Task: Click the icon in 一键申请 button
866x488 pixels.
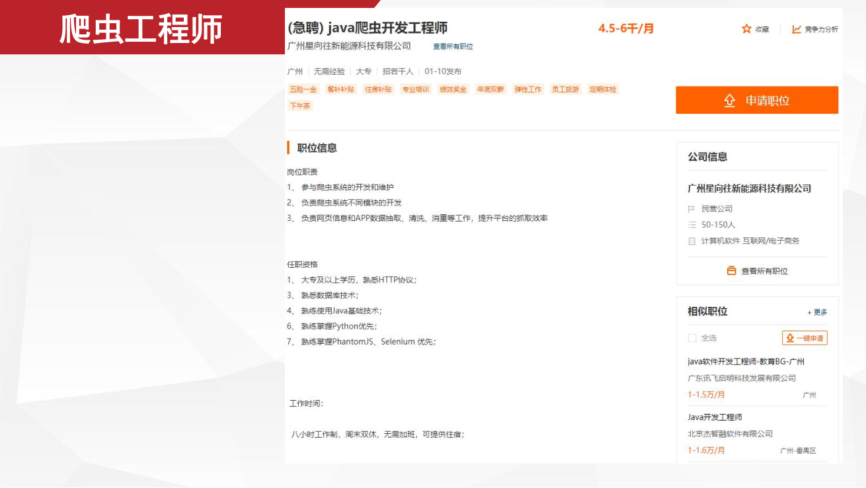Action: (x=789, y=338)
